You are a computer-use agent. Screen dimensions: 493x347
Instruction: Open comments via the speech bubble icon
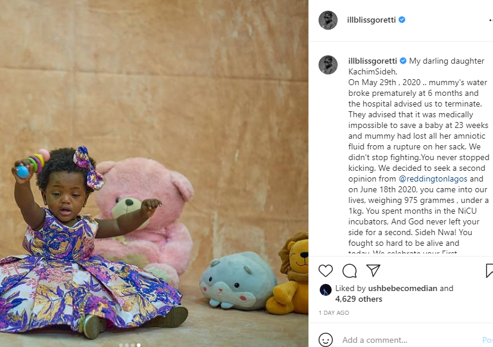click(x=350, y=271)
